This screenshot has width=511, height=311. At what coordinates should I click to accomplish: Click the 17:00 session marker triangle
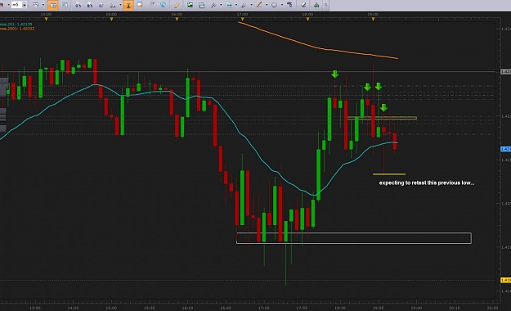coord(242,20)
